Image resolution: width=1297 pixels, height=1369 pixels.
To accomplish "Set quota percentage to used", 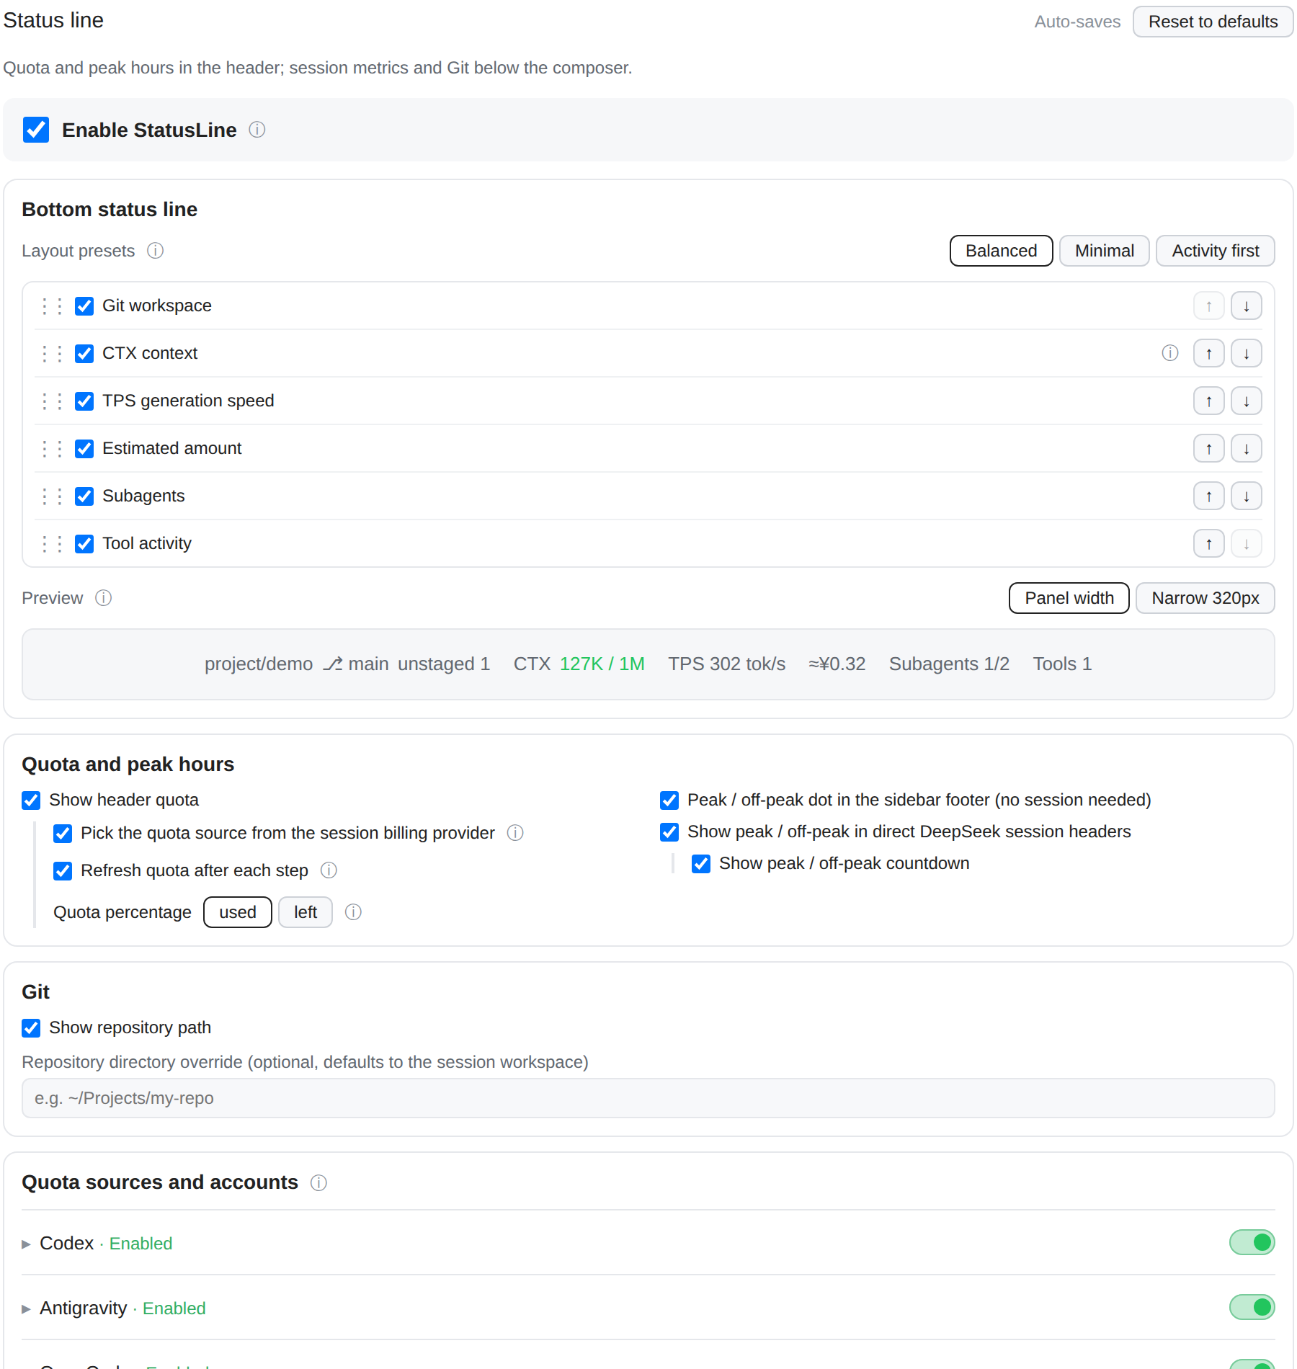I will pyautogui.click(x=238, y=912).
